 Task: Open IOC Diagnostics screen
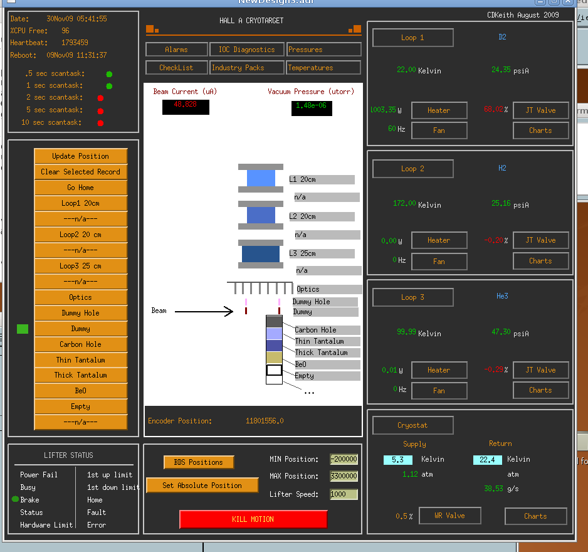pyautogui.click(x=247, y=50)
